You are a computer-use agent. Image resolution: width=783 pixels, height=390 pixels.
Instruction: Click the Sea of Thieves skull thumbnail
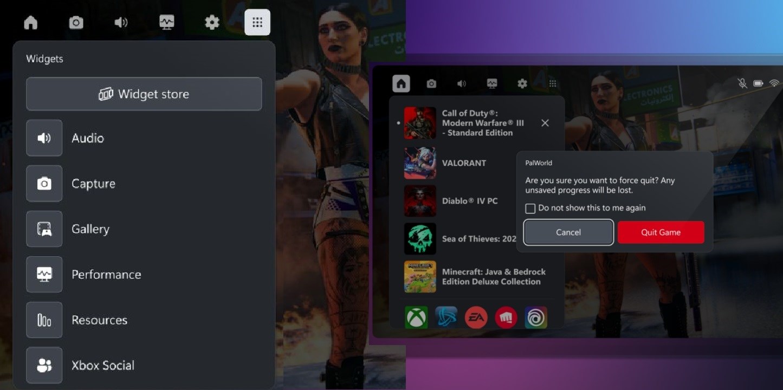coord(420,239)
